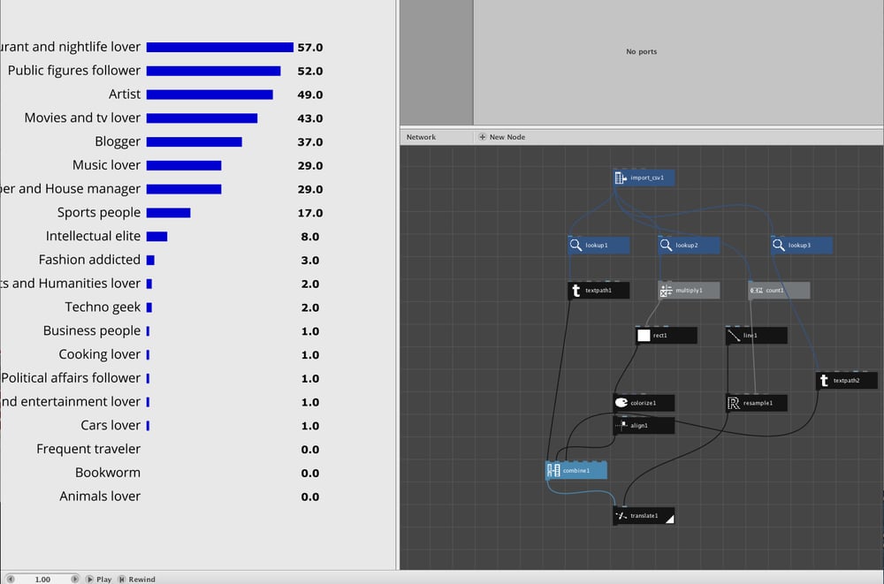Click the translate1 node label
The height and width of the screenshot is (584, 884).
pyautogui.click(x=644, y=516)
